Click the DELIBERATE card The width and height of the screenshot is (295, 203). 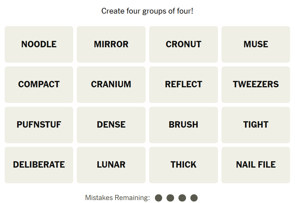[39, 165]
